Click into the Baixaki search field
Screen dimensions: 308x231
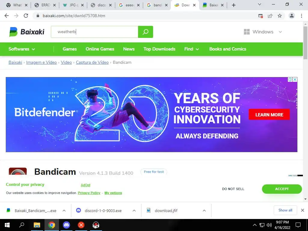(x=94, y=32)
